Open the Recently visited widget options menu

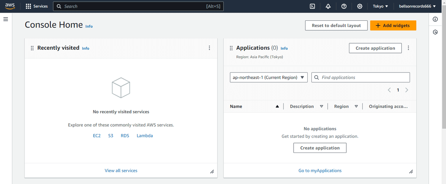pyautogui.click(x=209, y=48)
